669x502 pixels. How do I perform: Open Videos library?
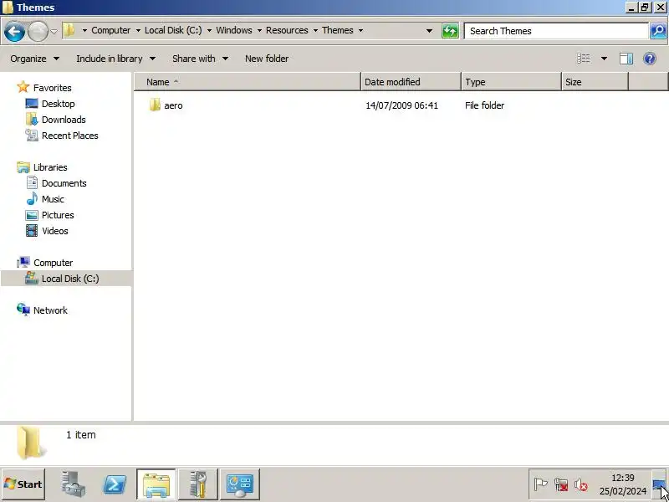[54, 231]
